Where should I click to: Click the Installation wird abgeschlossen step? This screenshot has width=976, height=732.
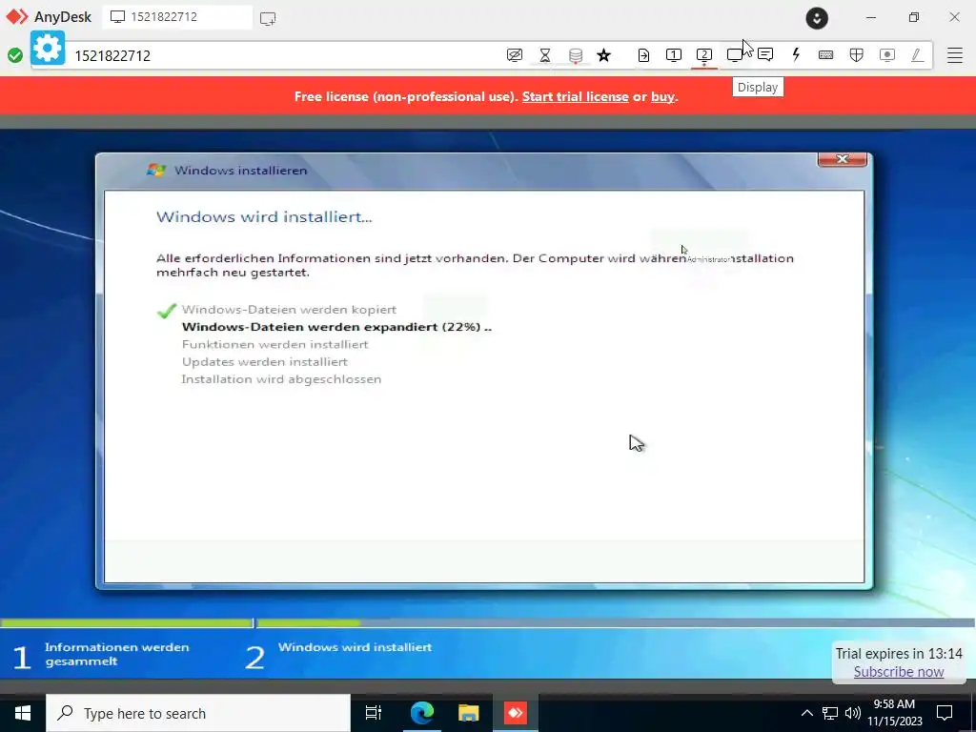click(281, 379)
